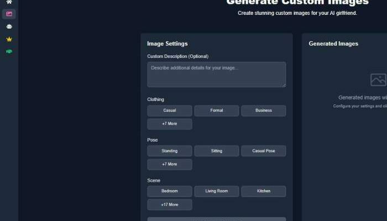
Task: Expand clothing options with +7 More
Action: (x=170, y=124)
